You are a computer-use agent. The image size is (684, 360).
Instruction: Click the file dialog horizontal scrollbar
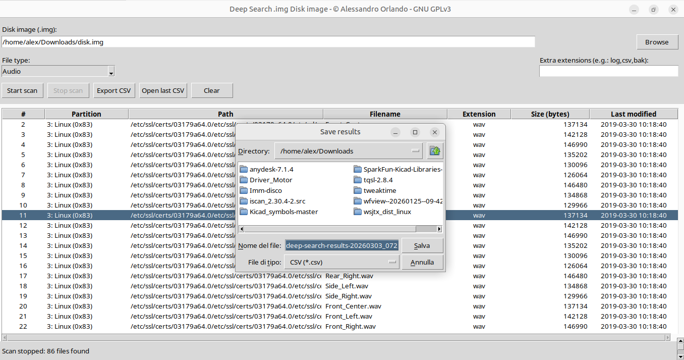(340, 229)
